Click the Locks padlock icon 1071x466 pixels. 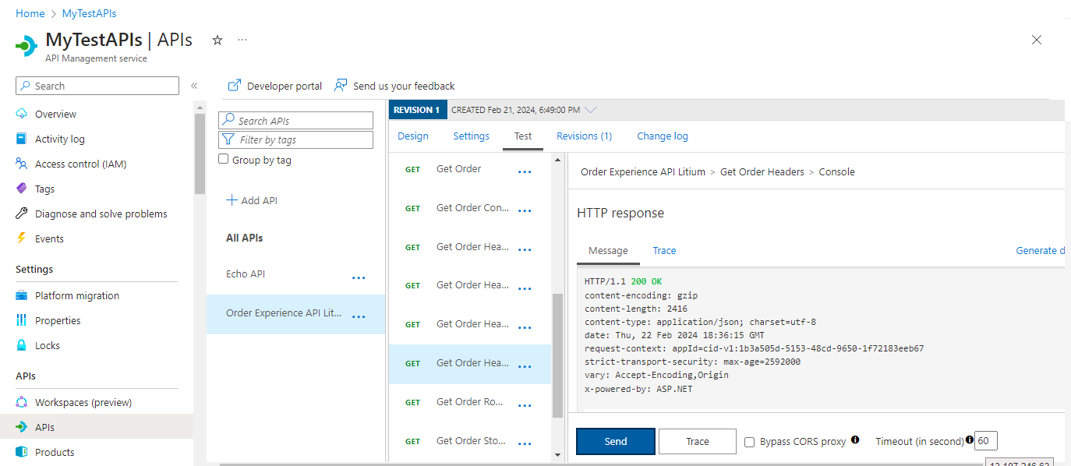point(22,345)
